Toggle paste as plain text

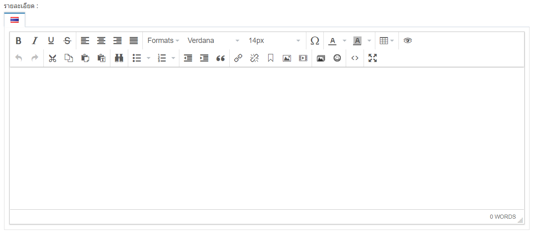pyautogui.click(x=101, y=58)
